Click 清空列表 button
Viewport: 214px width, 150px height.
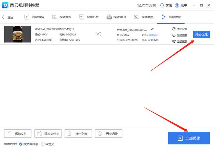point(78,134)
